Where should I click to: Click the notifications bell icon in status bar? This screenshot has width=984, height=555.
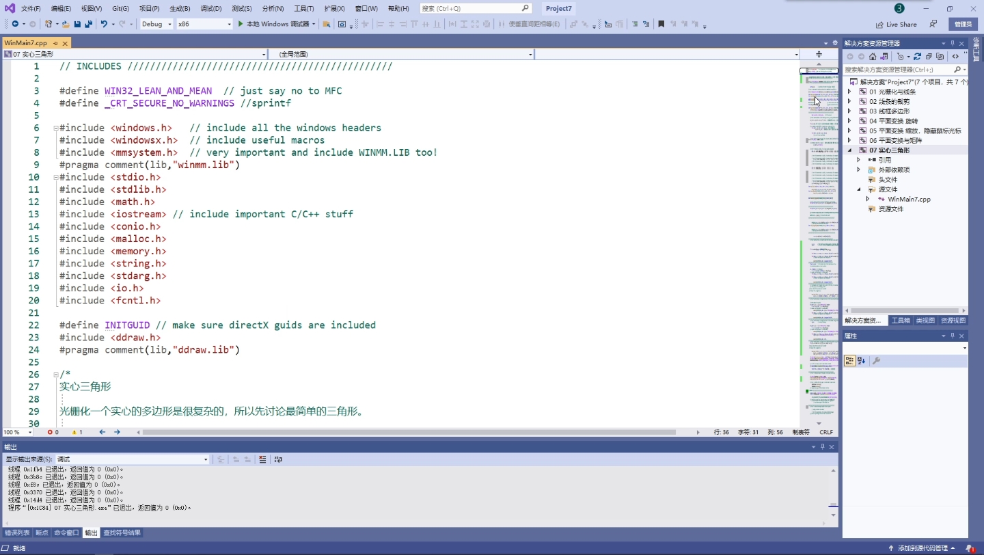[x=970, y=548]
